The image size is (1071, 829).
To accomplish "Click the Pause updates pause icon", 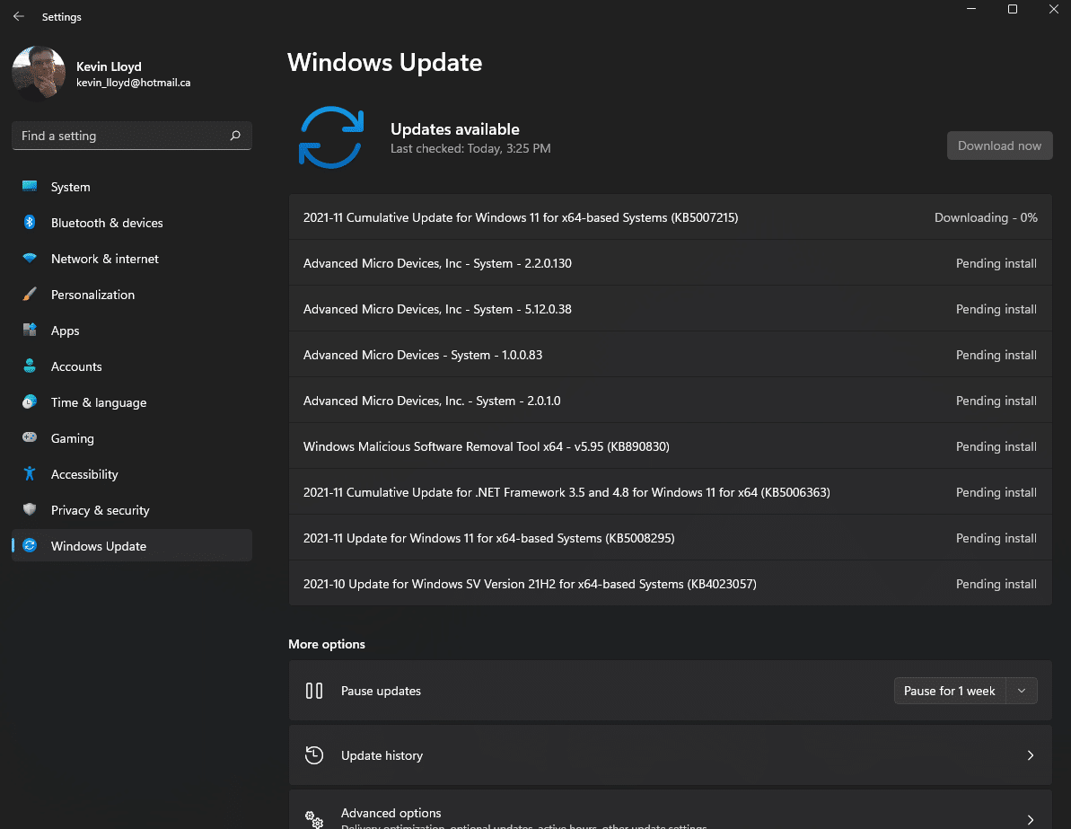I will tap(314, 691).
